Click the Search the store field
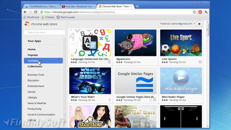Image resolution: width=231 pixels, height=130 pixels. (44, 32)
